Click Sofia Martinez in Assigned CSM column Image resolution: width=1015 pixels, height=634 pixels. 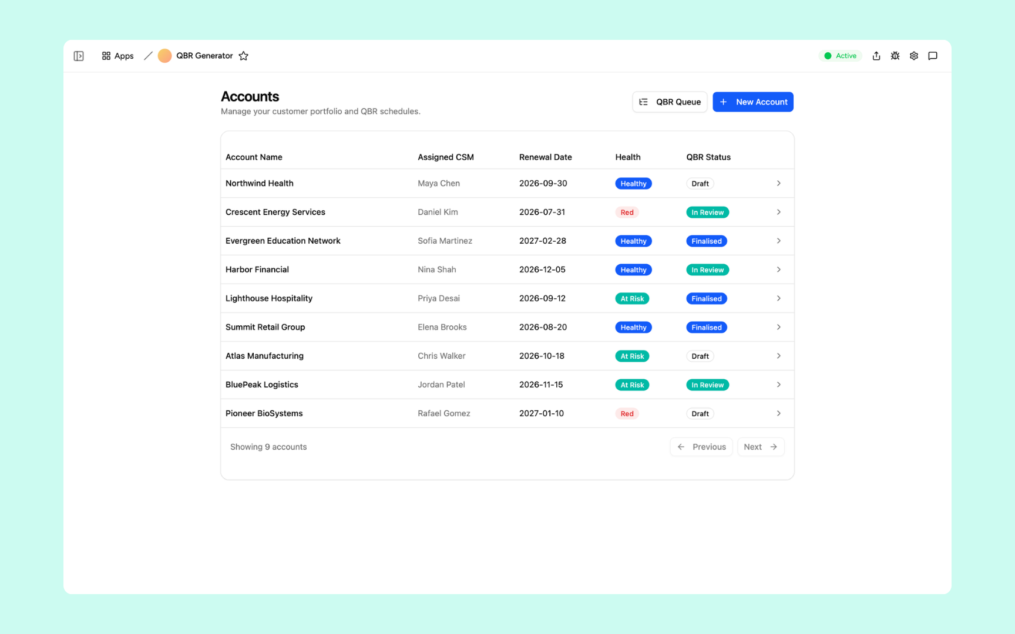click(445, 241)
